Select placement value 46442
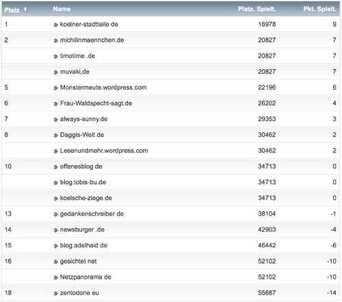This screenshot has height=302, width=342. [x=267, y=245]
